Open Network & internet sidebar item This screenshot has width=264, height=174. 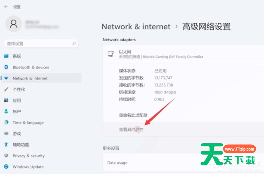41,78
